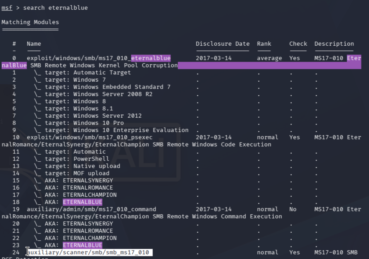Click 'target: Windows Server 2012' row
This screenshot has width=369, height=259.
pyautogui.click(x=93, y=116)
